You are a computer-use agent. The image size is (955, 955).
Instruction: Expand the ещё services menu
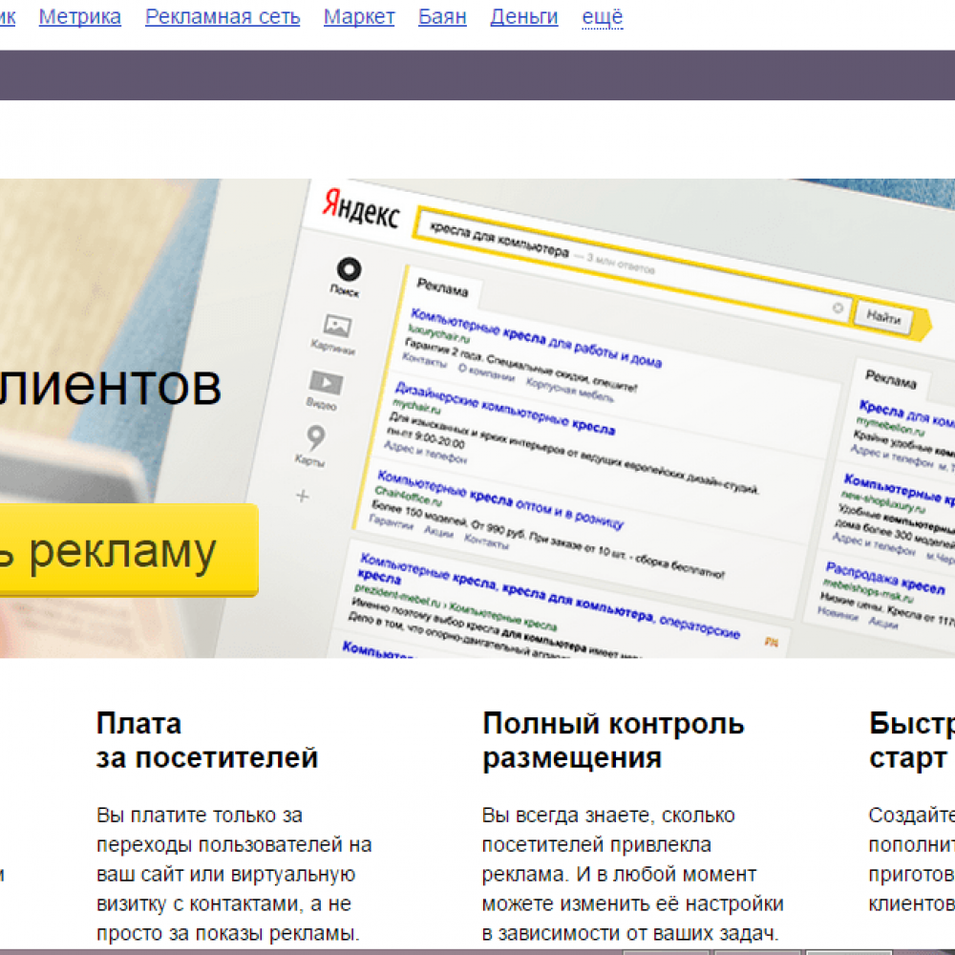pyautogui.click(x=603, y=17)
